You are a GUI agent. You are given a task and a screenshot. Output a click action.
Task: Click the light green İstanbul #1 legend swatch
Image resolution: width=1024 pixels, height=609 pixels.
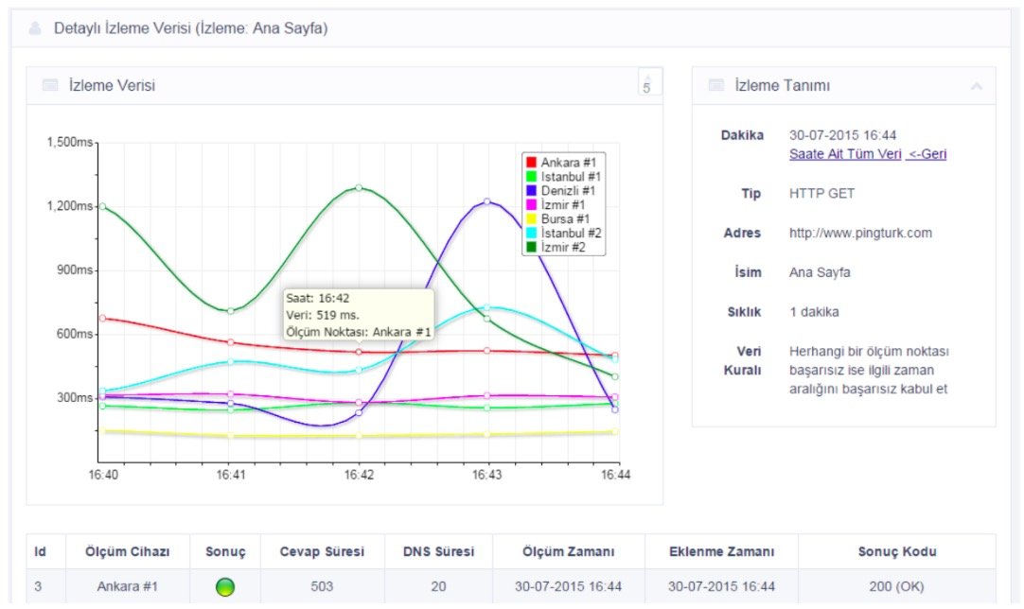pos(532,177)
